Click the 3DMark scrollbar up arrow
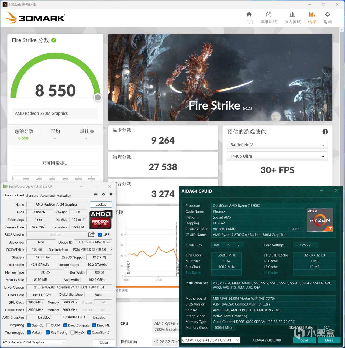 pyautogui.click(x=342, y=30)
